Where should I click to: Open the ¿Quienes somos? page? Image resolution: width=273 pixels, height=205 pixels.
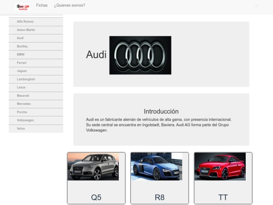pyautogui.click(x=69, y=5)
